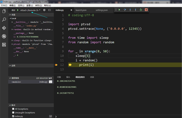Step out in debug toolbar

[135, 10]
